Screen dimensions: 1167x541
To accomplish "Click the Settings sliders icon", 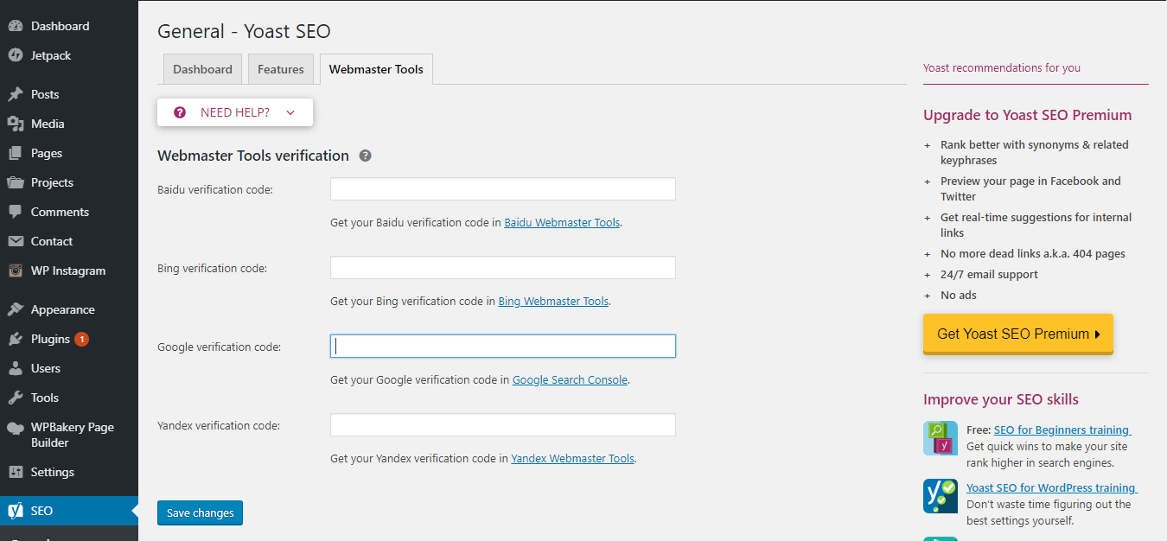I will [x=16, y=472].
